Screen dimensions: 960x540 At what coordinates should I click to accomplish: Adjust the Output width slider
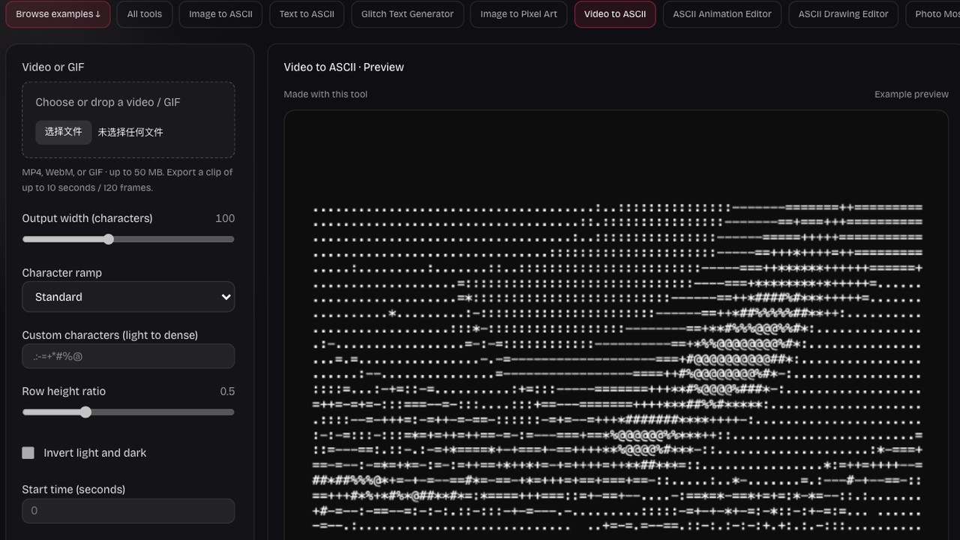[x=128, y=239]
